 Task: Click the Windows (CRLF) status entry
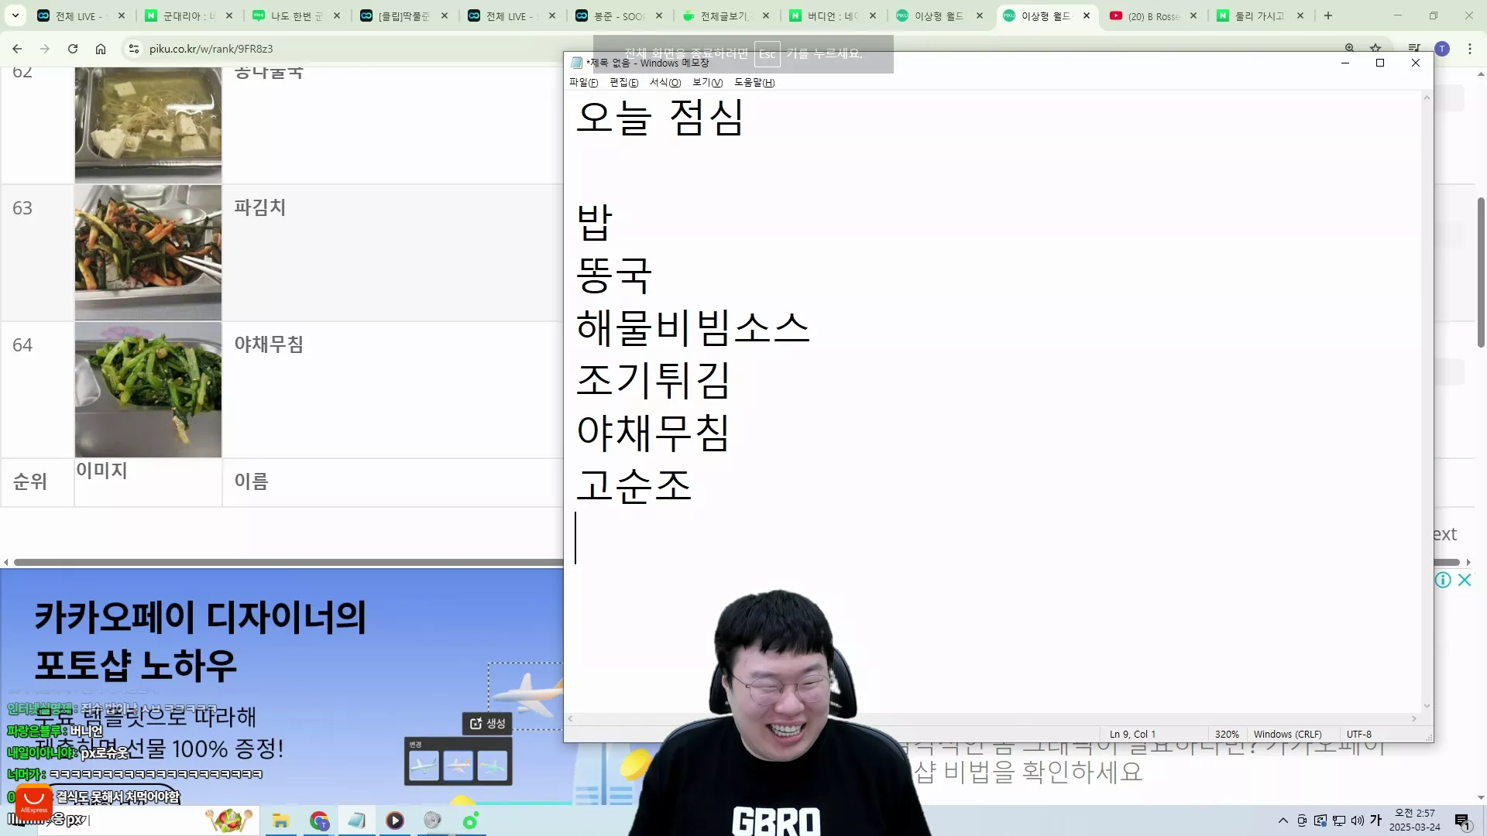[1287, 735]
